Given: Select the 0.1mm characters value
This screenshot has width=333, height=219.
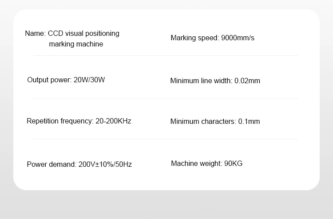Looking at the screenshot, I should [x=249, y=121].
